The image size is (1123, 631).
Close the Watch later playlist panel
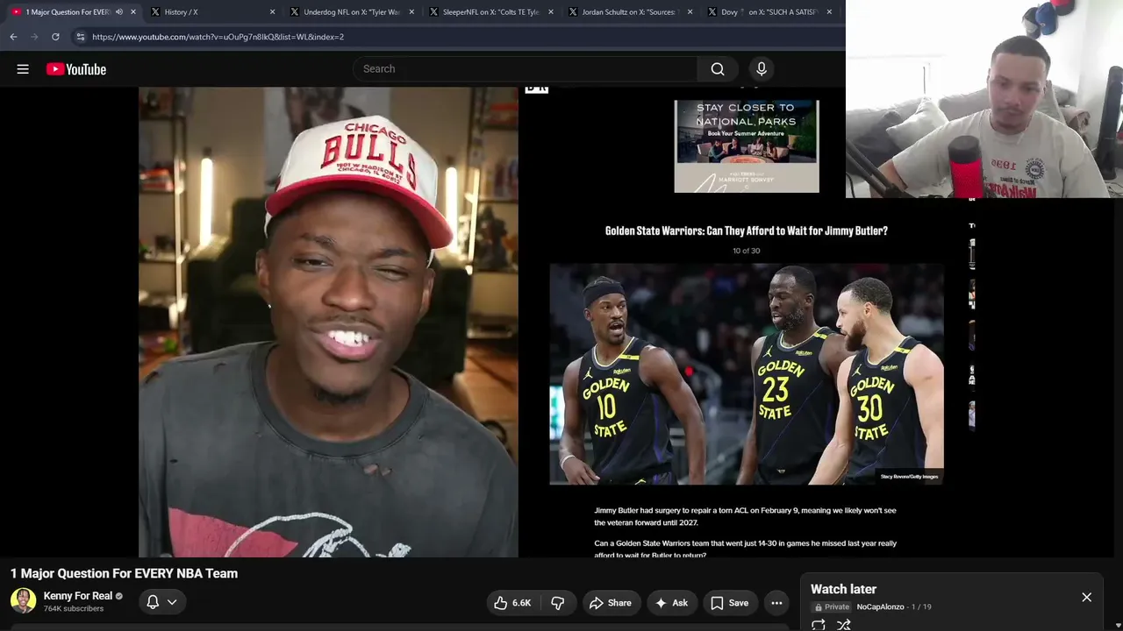pyautogui.click(x=1086, y=598)
